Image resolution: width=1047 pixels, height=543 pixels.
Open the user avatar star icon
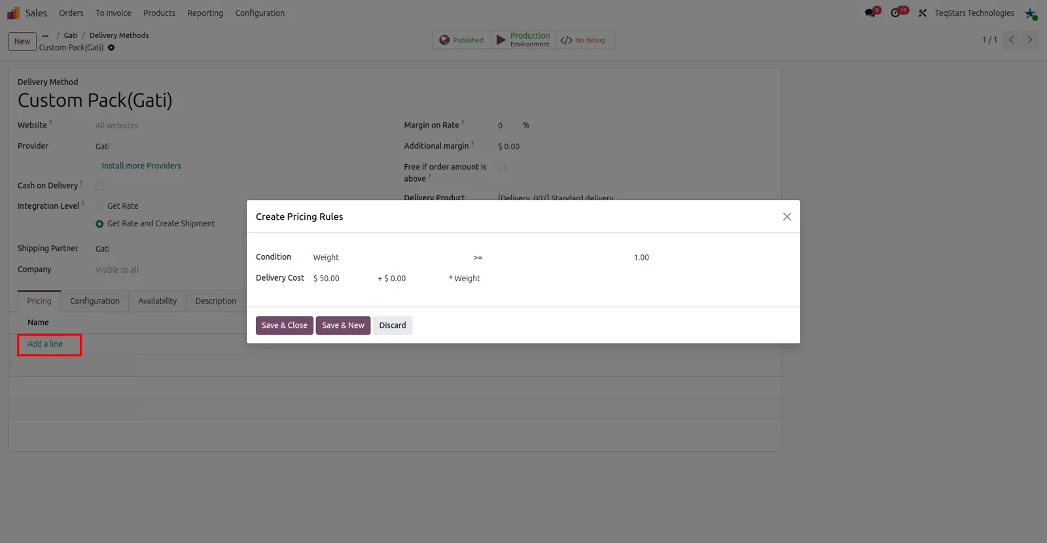(1031, 13)
